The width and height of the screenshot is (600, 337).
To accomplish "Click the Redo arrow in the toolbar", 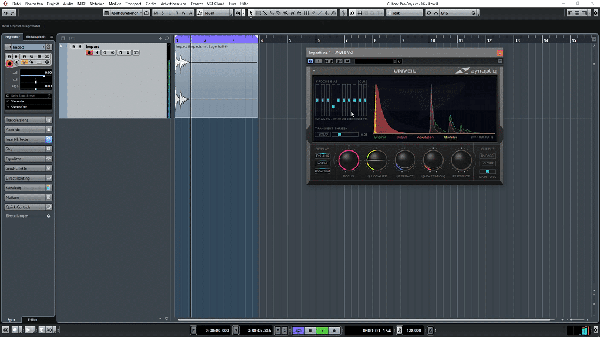I will [x=12, y=13].
